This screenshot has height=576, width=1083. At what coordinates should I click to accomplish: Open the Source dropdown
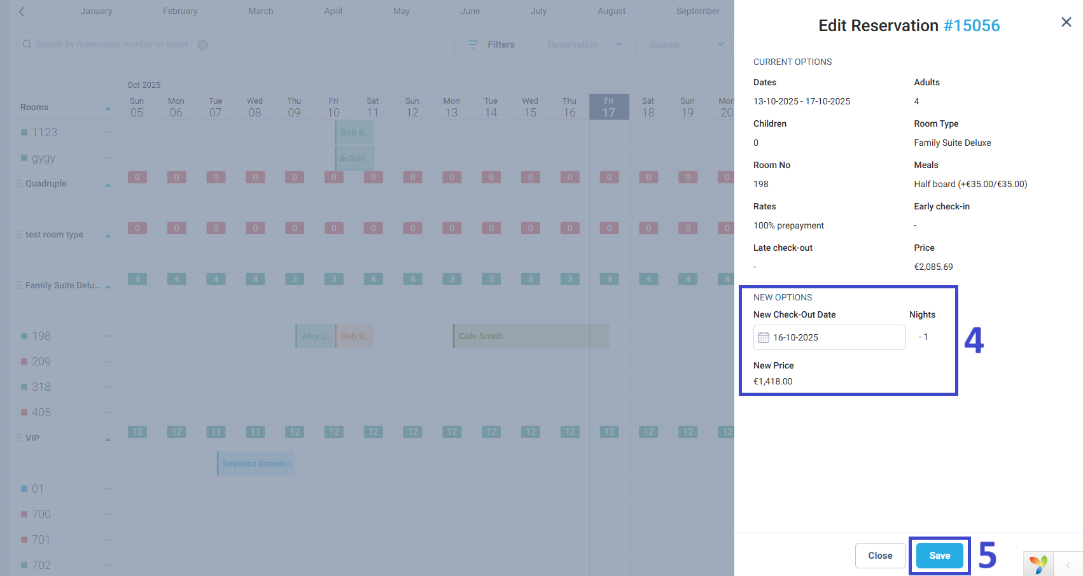684,45
